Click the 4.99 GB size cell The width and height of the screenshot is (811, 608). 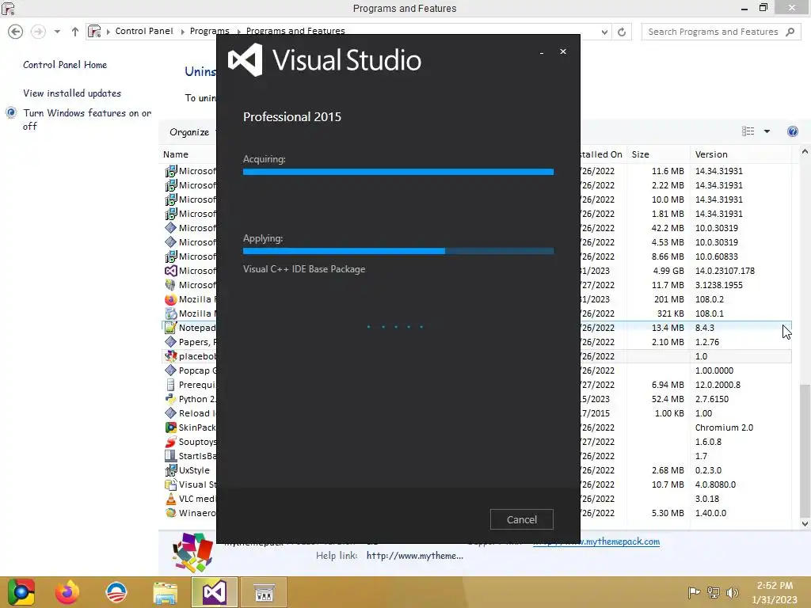[668, 271]
